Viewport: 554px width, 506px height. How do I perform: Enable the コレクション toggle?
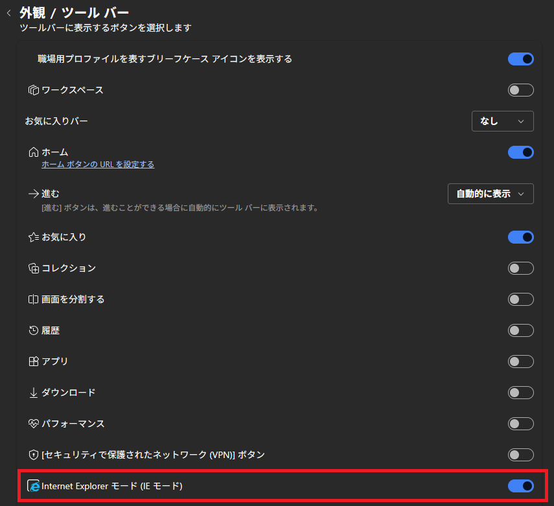521,268
